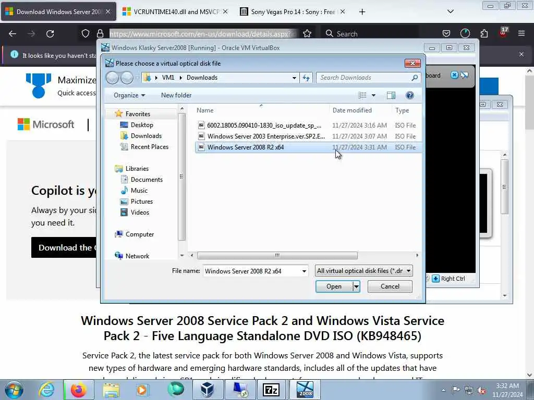Select Windows Server 2003 Enterprise ISO file
This screenshot has width=534, height=400.
click(308, 136)
